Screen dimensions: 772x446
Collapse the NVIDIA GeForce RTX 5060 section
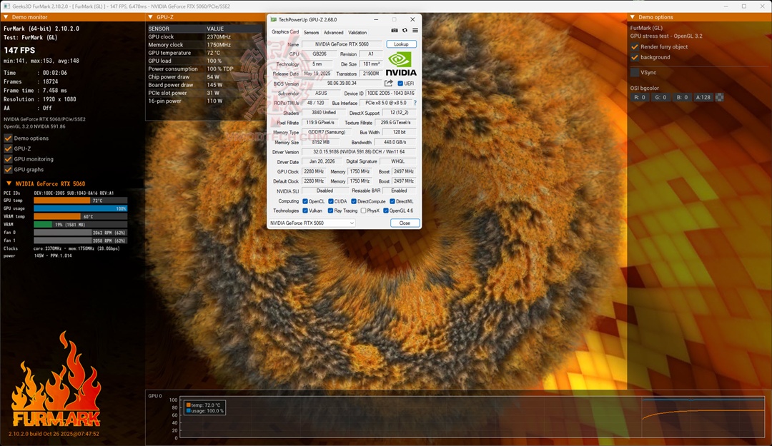[9, 183]
